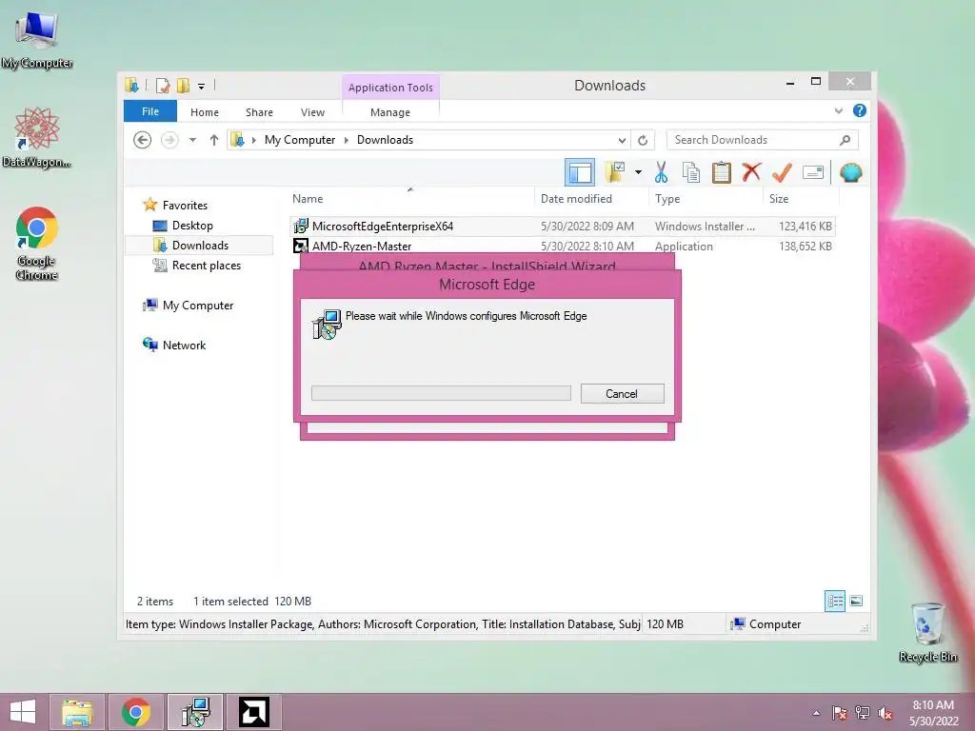
Task: Open File Explorer from the taskbar
Action: coord(77,712)
